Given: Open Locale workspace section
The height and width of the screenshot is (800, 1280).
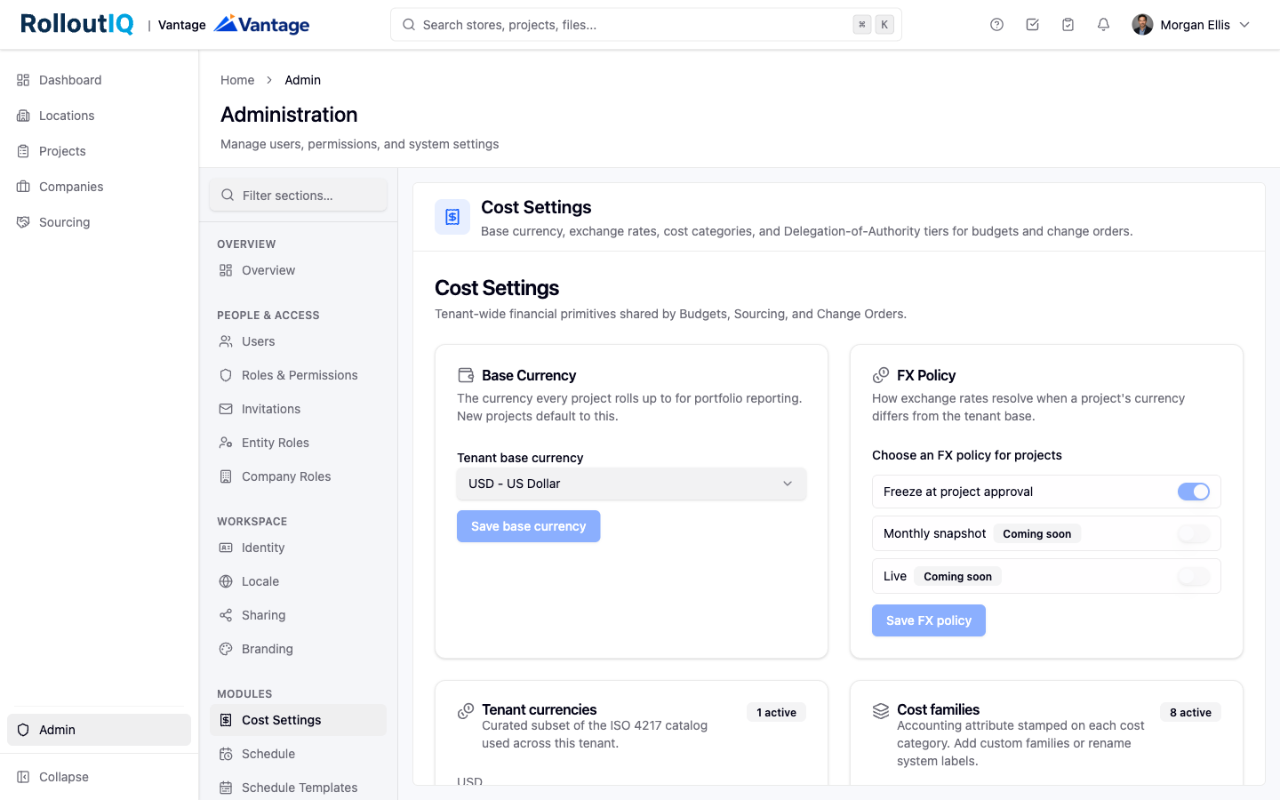Looking at the screenshot, I should pos(299,581).
